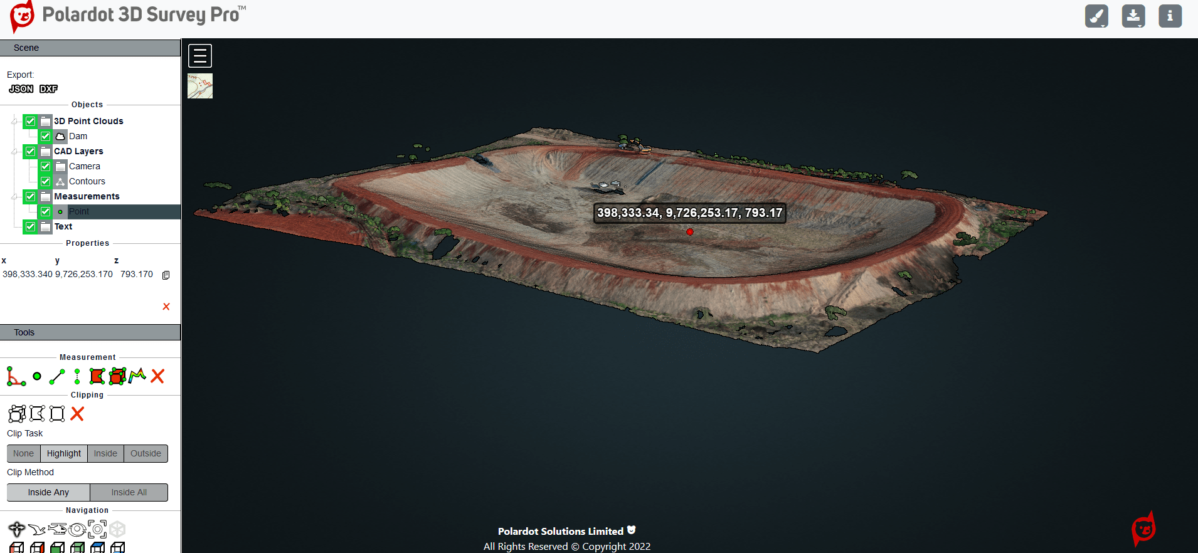The image size is (1198, 553).
Task: Open the Scene panel header
Action: [x=90, y=48]
